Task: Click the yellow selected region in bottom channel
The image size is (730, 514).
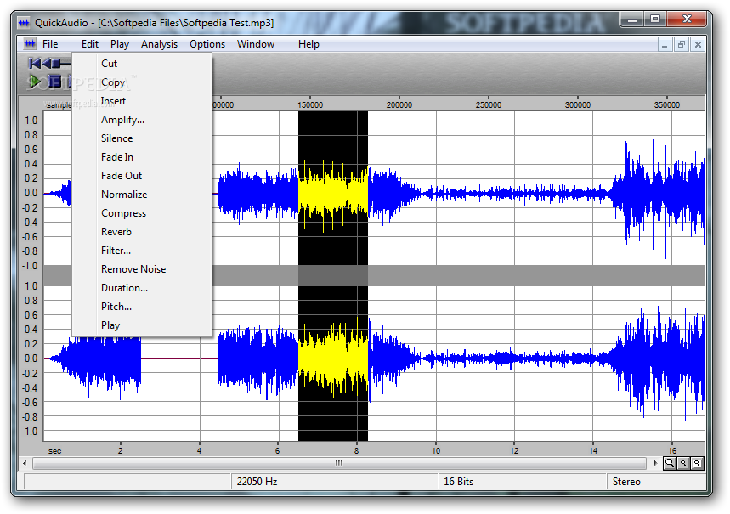Action: click(333, 359)
